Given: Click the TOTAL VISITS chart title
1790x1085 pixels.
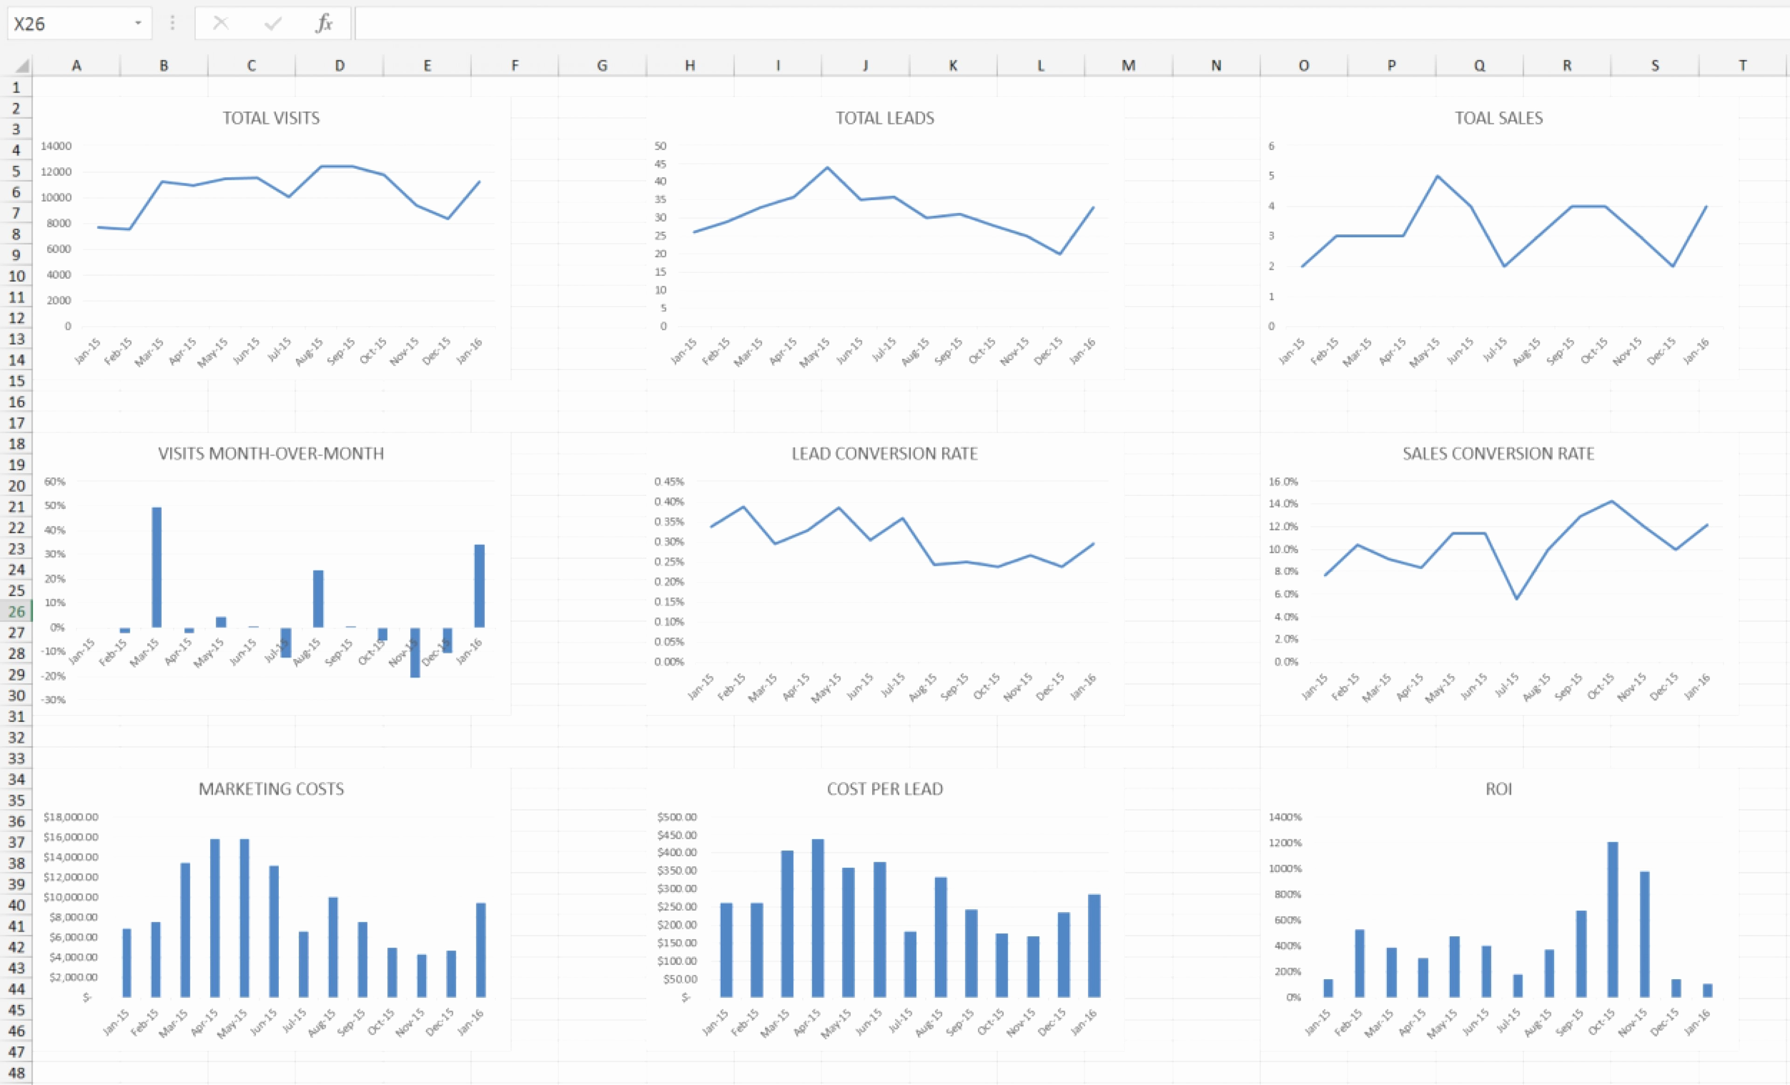Looking at the screenshot, I should click(271, 117).
